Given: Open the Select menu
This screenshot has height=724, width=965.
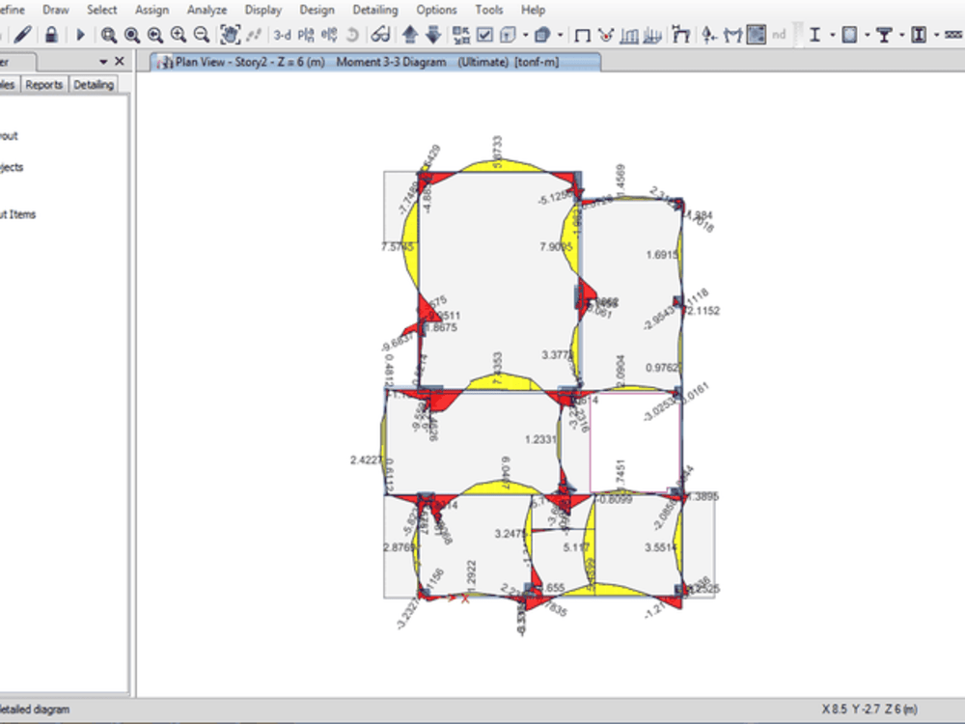Looking at the screenshot, I should click(101, 10).
